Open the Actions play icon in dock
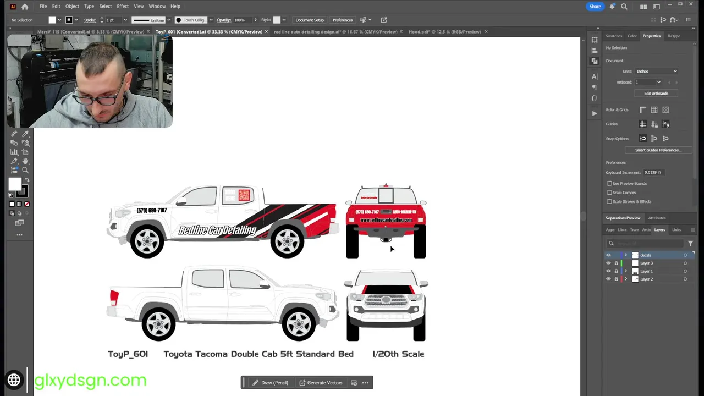704x396 pixels. point(595,113)
